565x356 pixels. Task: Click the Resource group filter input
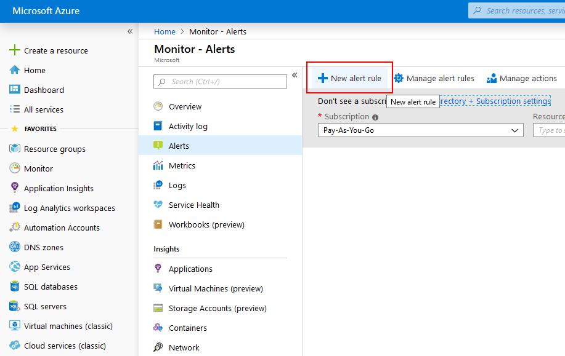(x=549, y=130)
